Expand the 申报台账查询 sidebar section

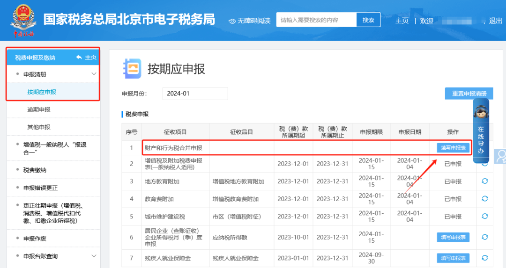click(94, 256)
